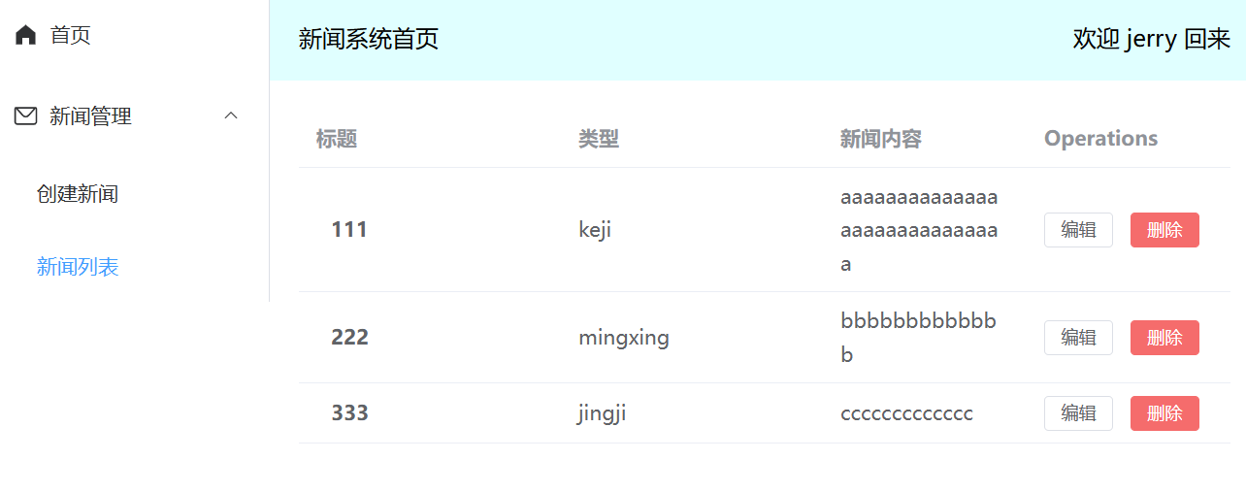Open the 首页 menu item
This screenshot has height=493, width=1246.
[71, 36]
